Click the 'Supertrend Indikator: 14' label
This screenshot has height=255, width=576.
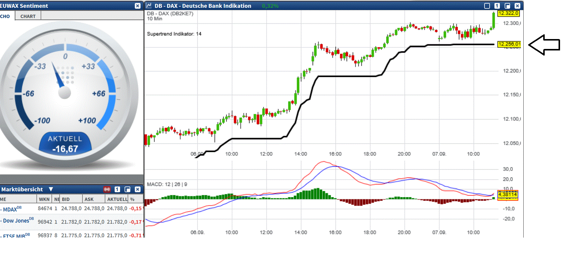coord(174,34)
